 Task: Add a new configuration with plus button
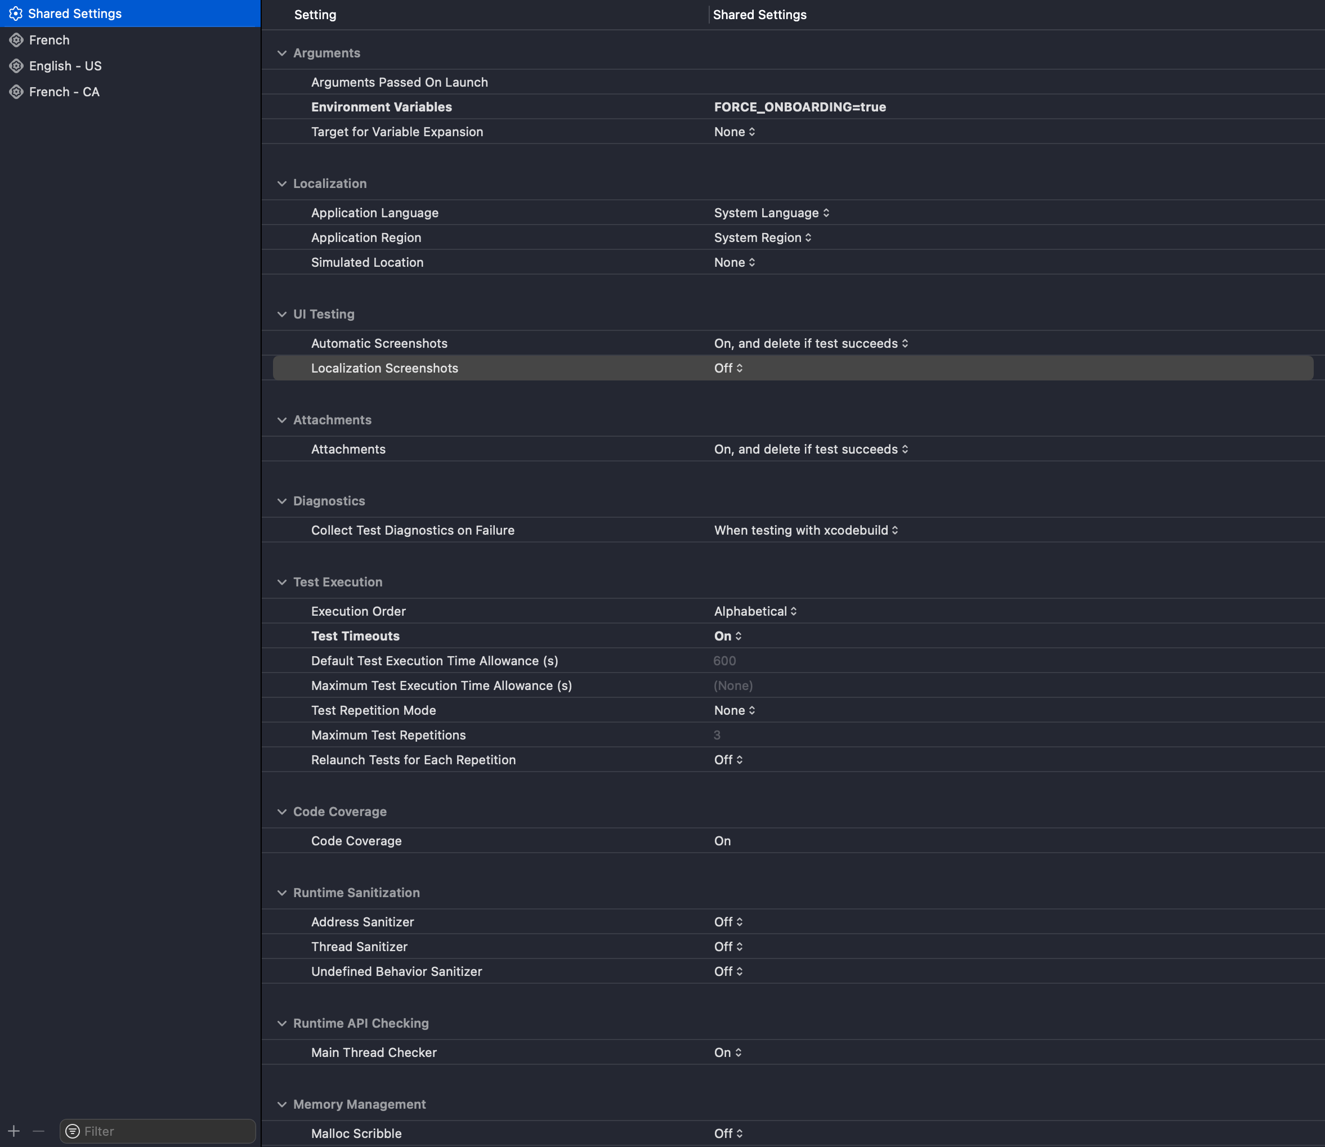[x=14, y=1131]
